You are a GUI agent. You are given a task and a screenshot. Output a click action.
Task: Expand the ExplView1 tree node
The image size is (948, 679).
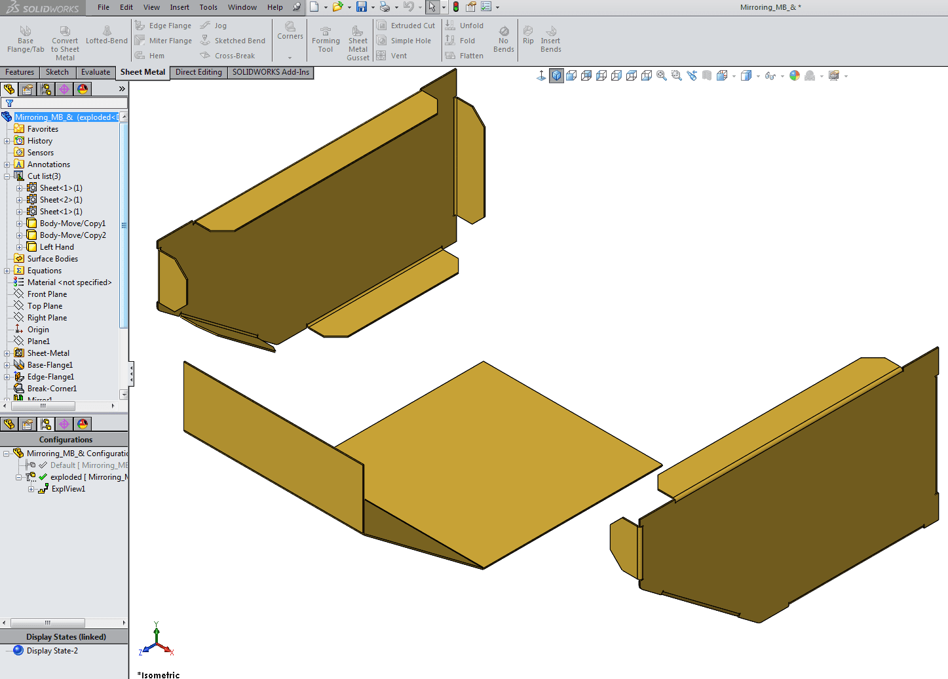point(31,489)
